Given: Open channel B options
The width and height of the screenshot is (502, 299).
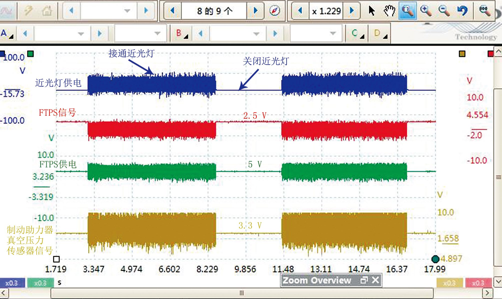Looking at the screenshot, I should point(182,34).
